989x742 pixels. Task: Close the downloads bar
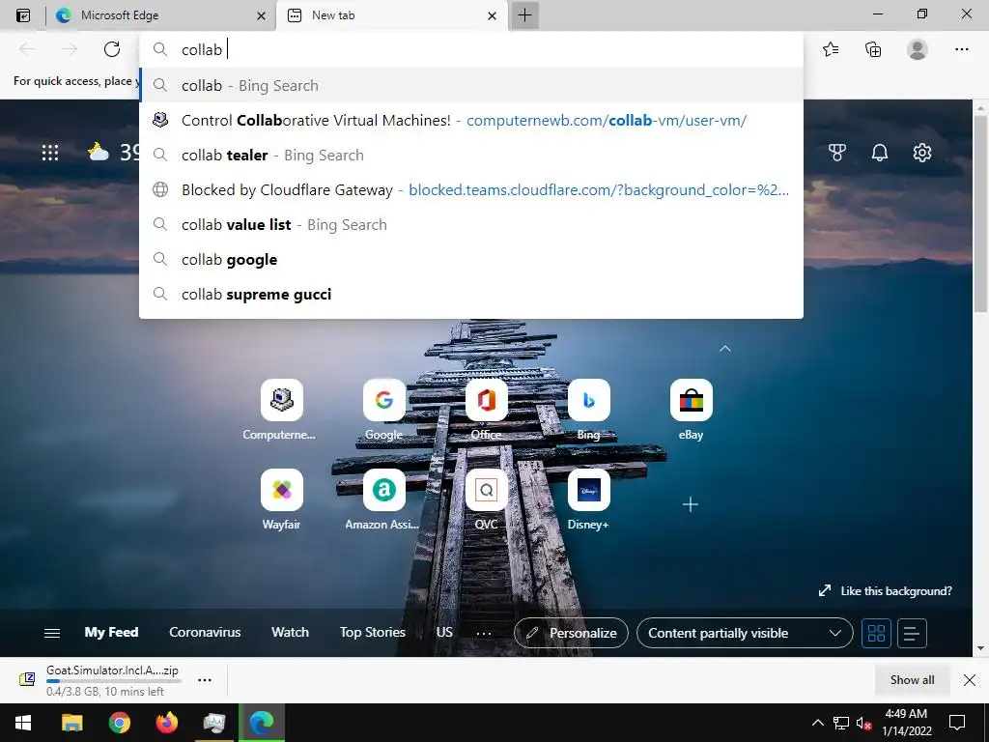click(x=970, y=679)
